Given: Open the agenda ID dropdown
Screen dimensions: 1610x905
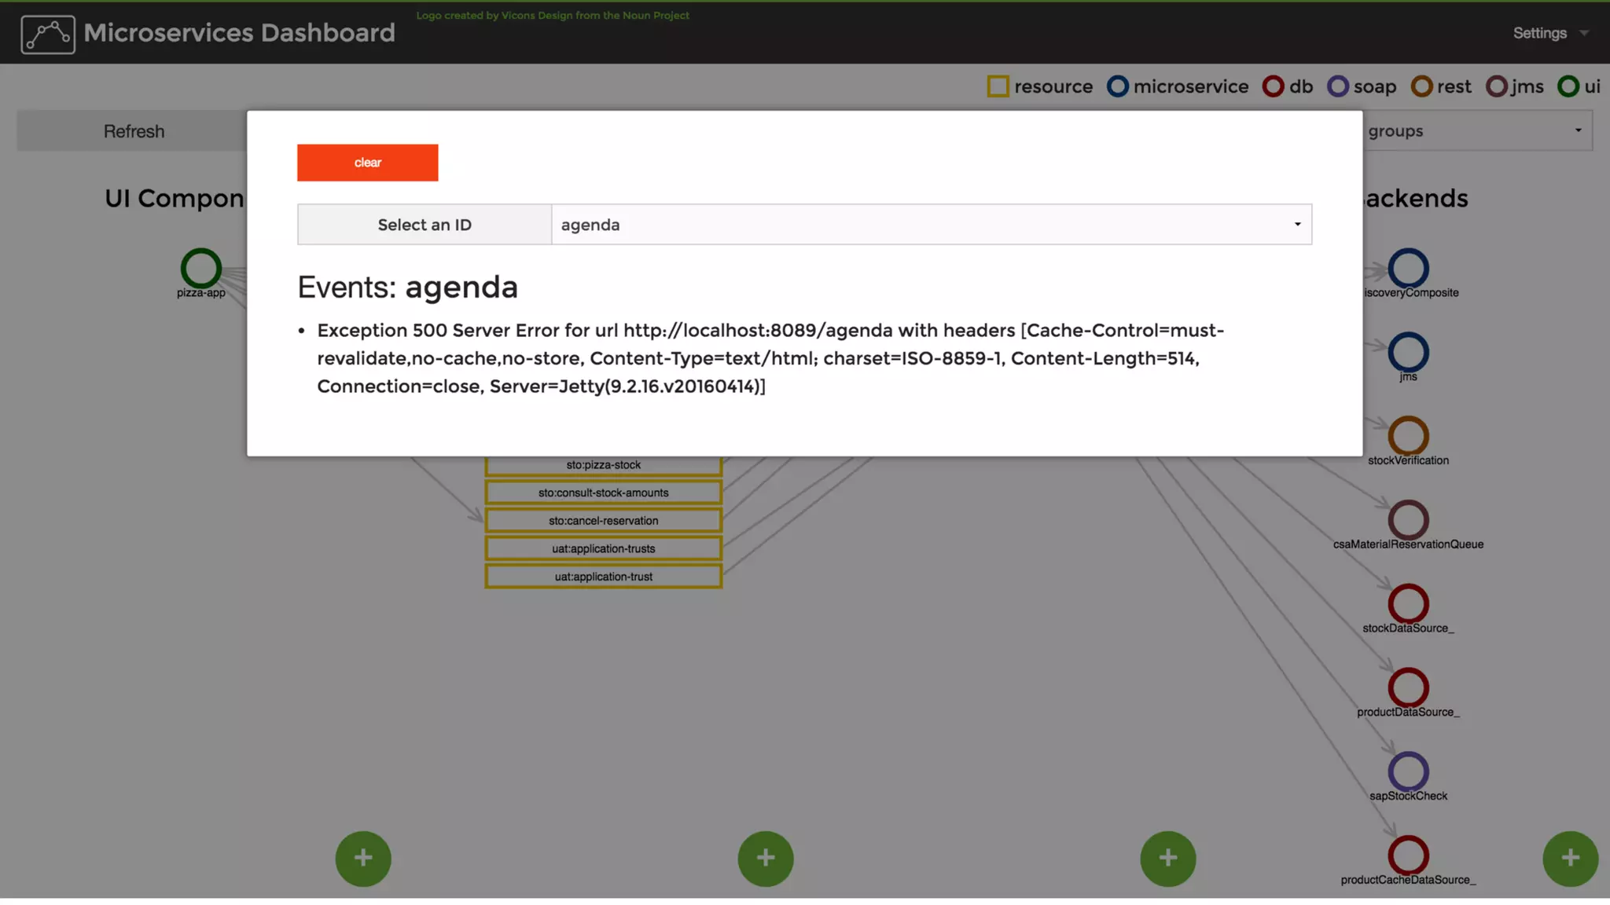Looking at the screenshot, I should point(931,225).
